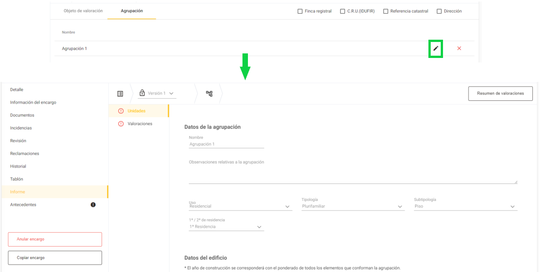Click the observations textarea resize handle

(x=516, y=182)
